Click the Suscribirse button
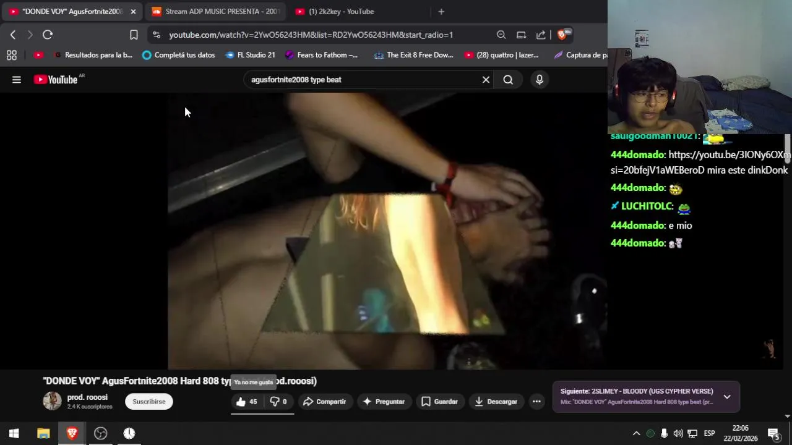The image size is (792, 445). [148, 402]
